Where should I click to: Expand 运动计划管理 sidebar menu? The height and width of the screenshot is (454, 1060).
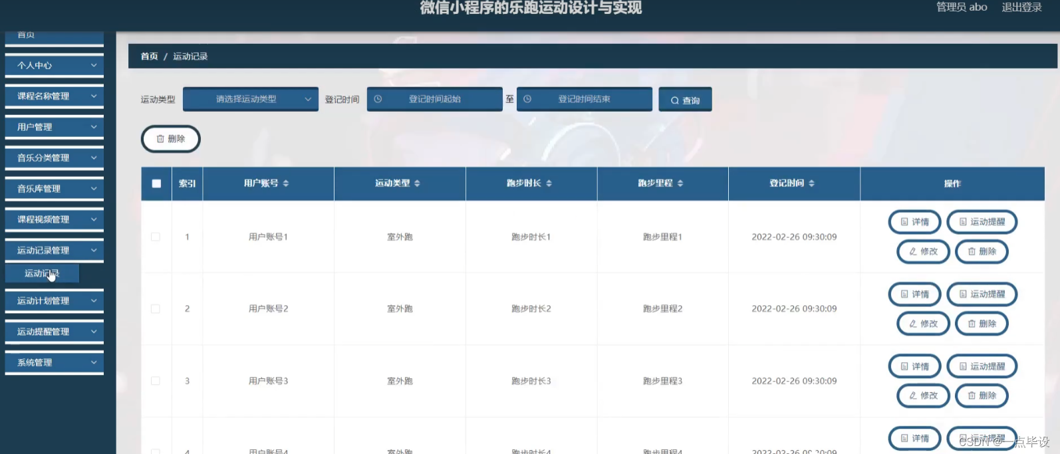tap(55, 301)
